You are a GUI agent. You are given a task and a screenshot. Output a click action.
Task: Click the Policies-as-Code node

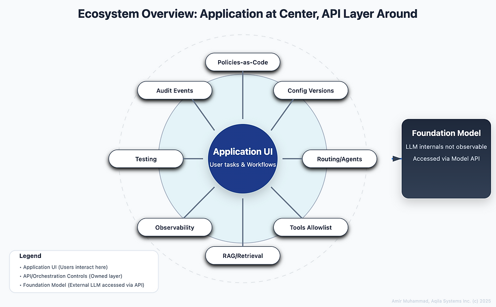tap(243, 62)
